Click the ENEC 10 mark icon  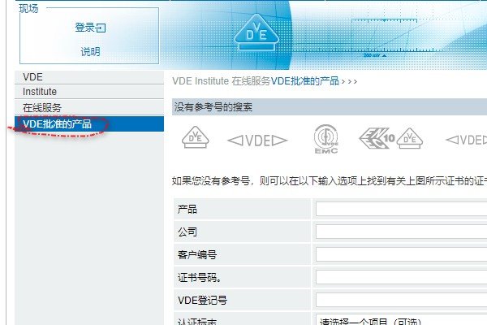377,138
